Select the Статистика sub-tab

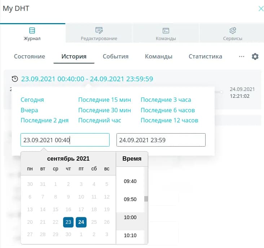coord(205,57)
